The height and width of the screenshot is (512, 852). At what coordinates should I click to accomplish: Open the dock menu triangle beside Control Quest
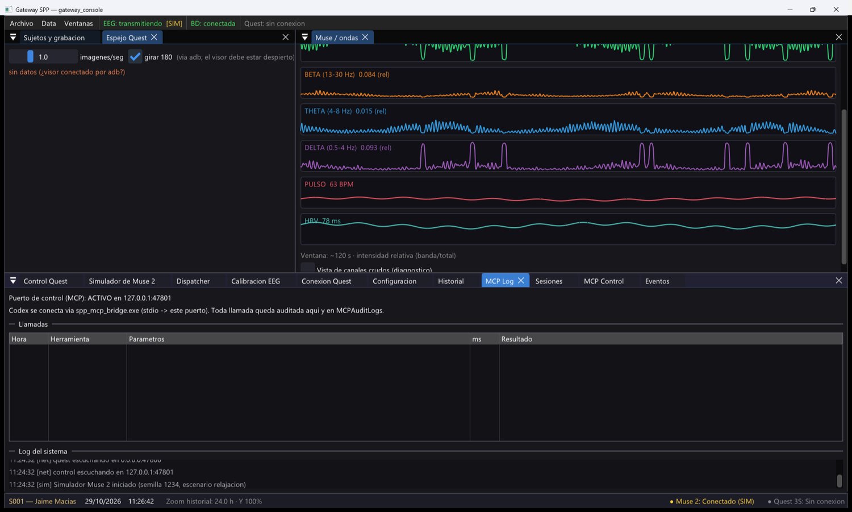click(13, 281)
